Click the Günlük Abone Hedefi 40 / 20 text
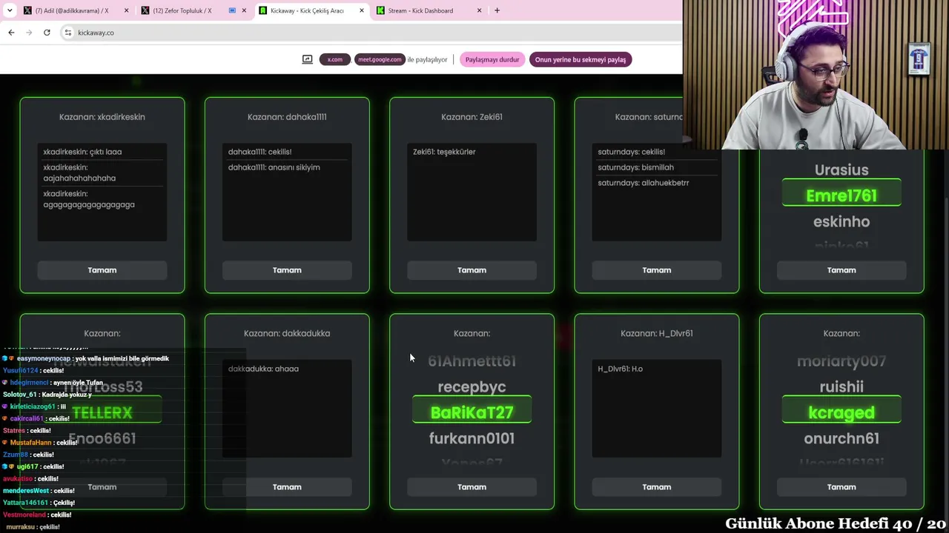Image resolution: width=949 pixels, height=533 pixels. click(x=836, y=523)
